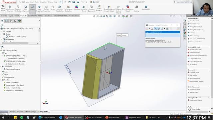The width and height of the screenshot is (213, 120).
Task: Collapse the Sensors node
Action: pos(1,34)
